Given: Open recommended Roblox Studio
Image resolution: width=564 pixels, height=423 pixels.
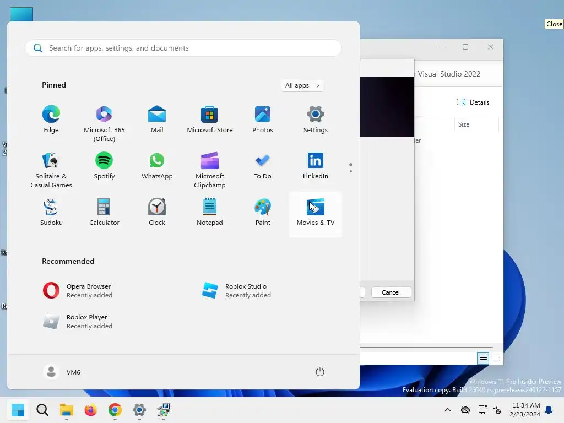Looking at the screenshot, I should (236, 291).
